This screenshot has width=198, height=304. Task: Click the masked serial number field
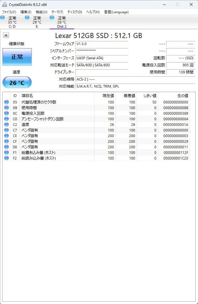(102, 51)
